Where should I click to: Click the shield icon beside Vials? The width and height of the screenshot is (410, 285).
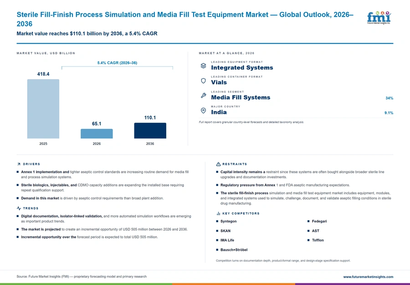(x=203, y=81)
